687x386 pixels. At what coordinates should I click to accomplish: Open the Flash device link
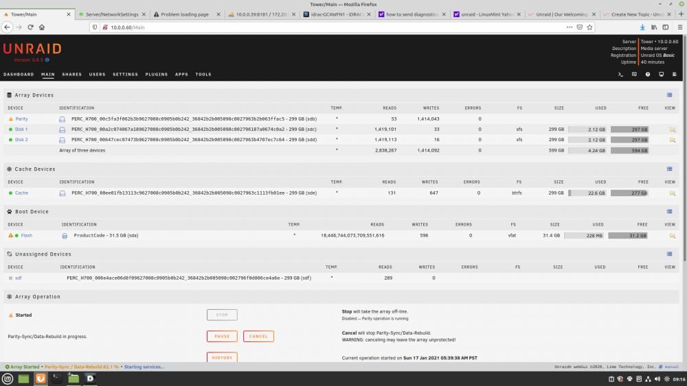(x=26, y=235)
